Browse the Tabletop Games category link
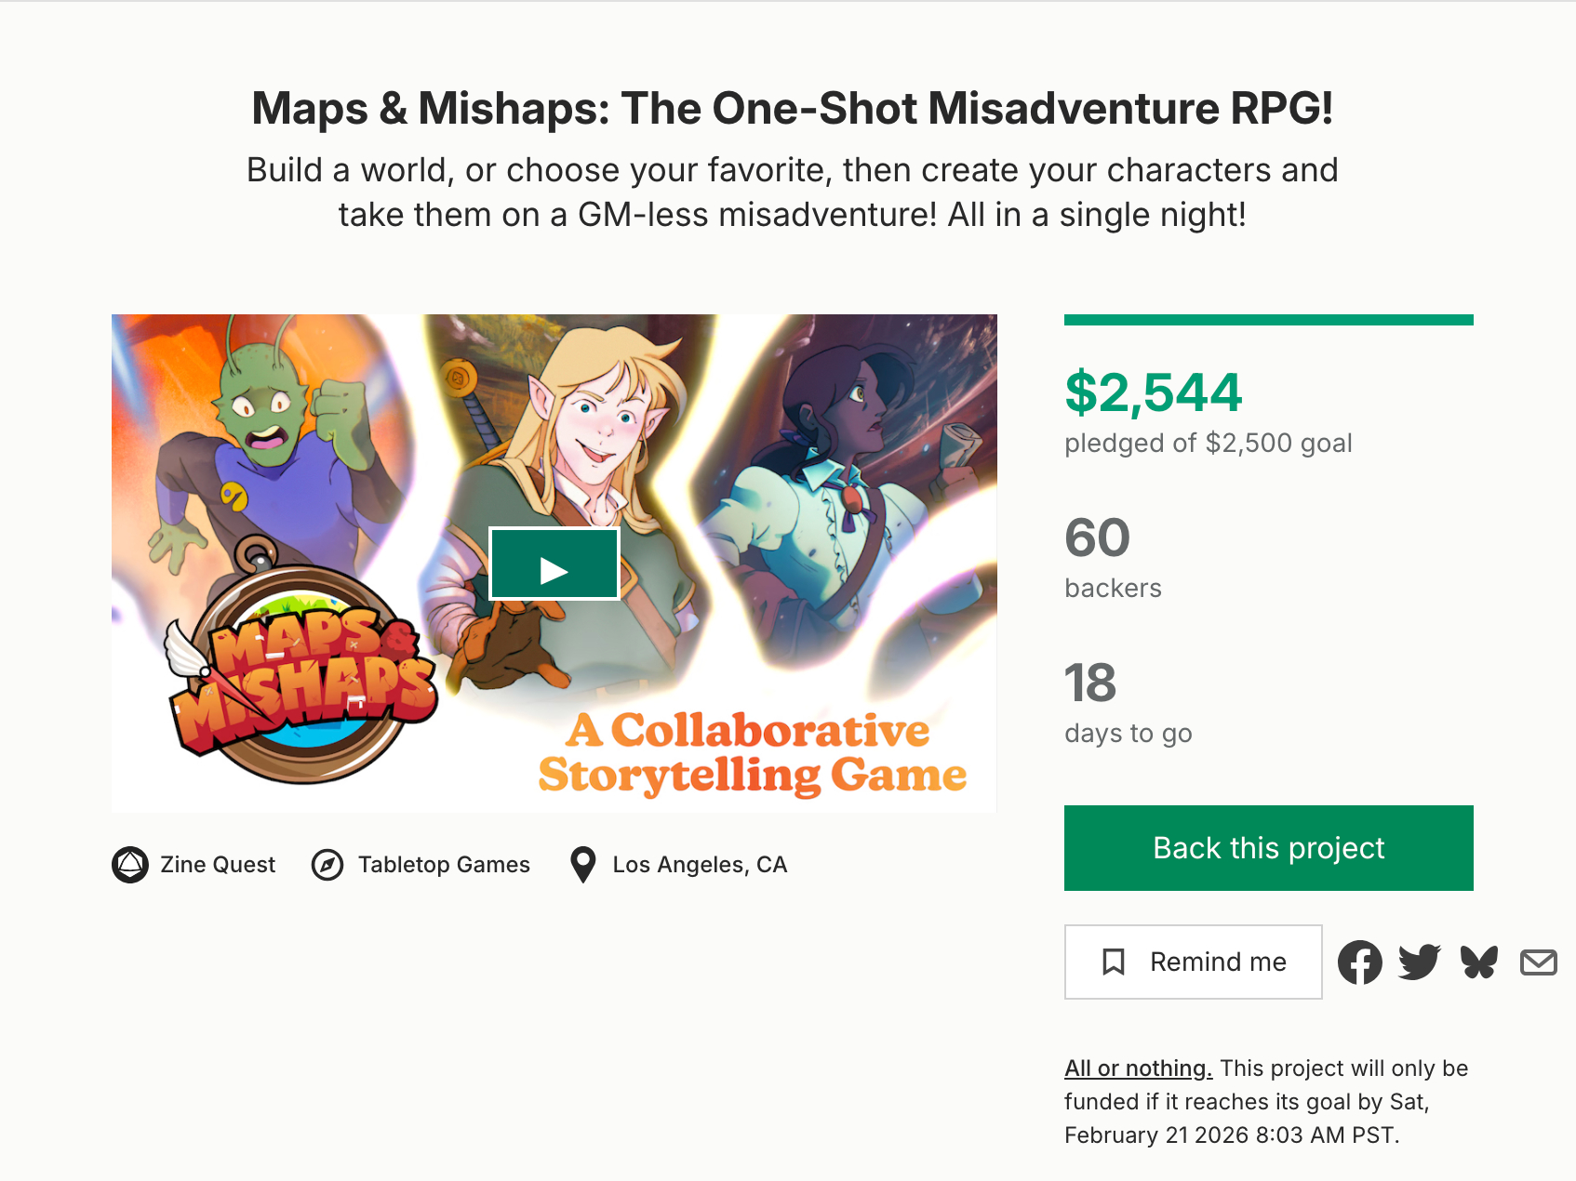The image size is (1576, 1181). click(444, 865)
